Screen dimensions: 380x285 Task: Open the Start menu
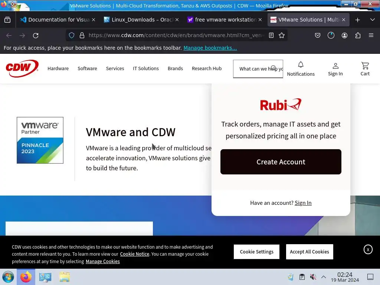click(x=8, y=277)
